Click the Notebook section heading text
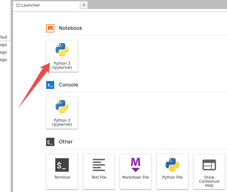Viewport: 227px width, 192px height. click(70, 28)
